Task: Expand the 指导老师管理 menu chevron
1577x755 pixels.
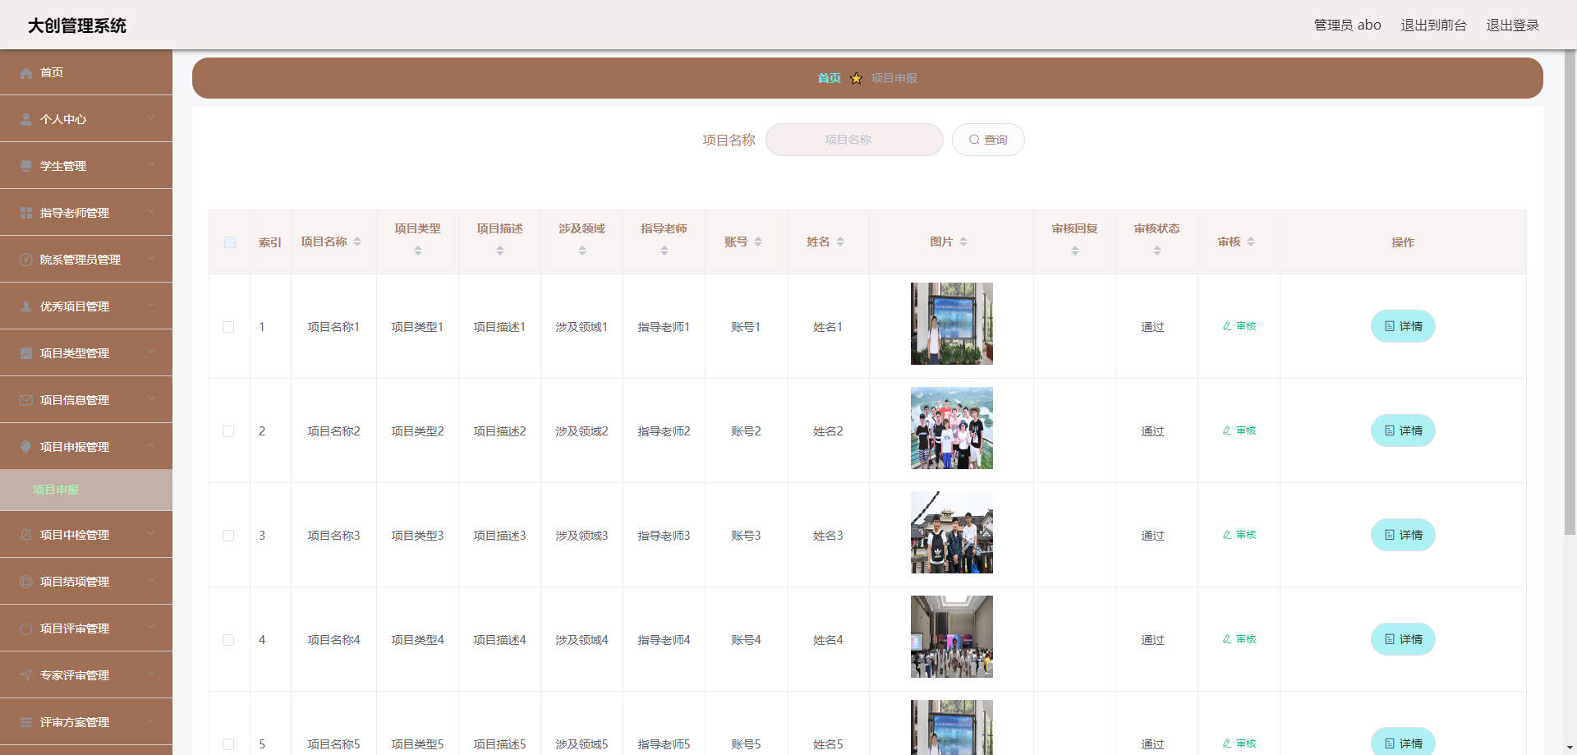Action: pos(151,212)
